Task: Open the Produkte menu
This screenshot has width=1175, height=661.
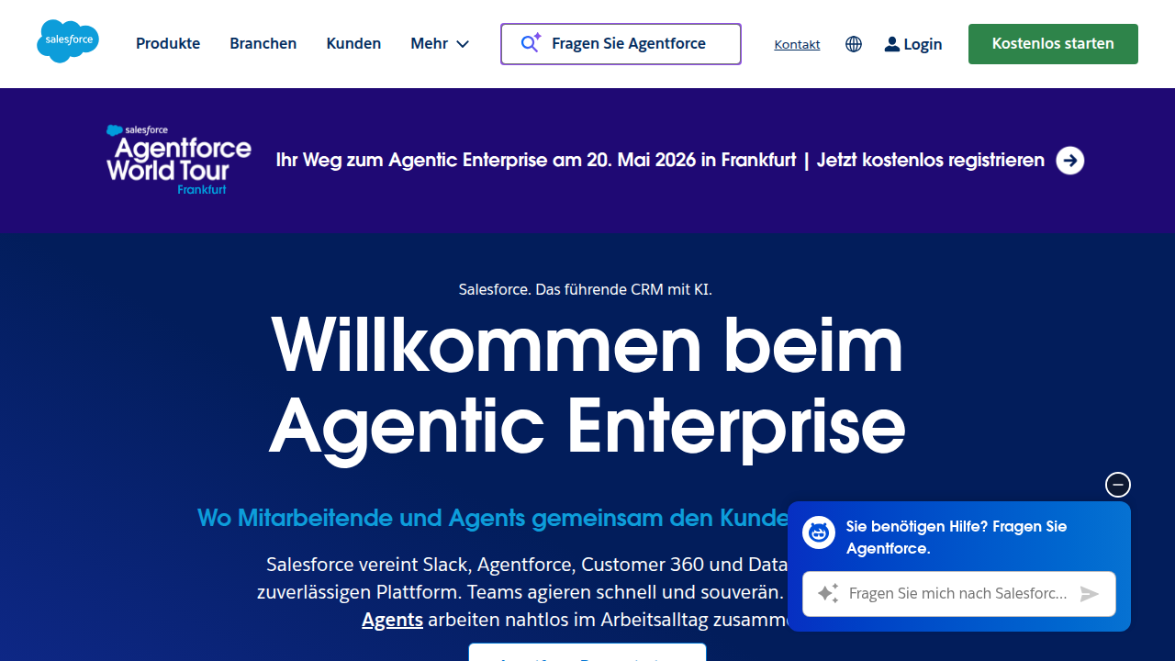Action: (x=168, y=43)
